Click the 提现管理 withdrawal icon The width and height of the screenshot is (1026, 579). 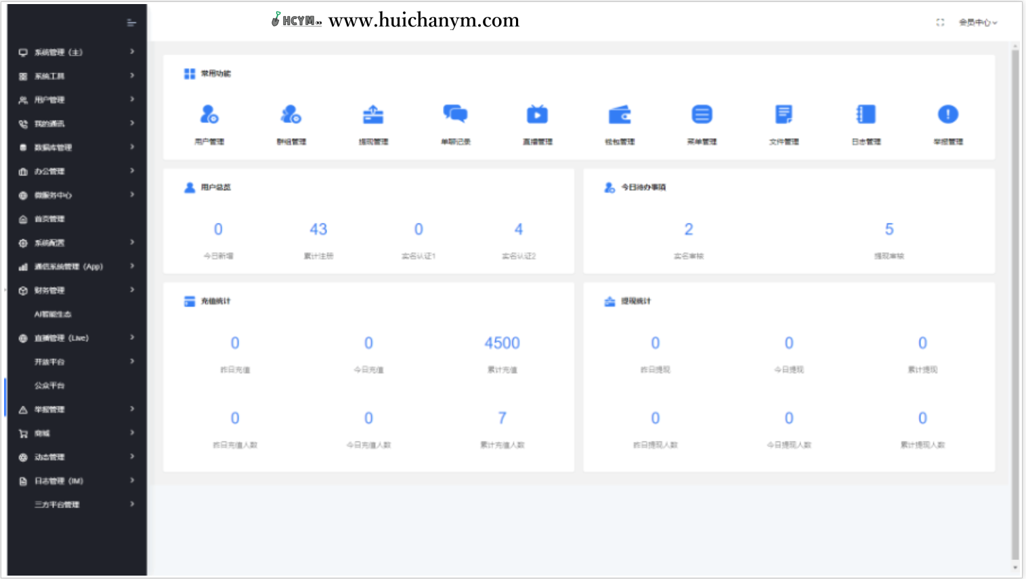373,115
